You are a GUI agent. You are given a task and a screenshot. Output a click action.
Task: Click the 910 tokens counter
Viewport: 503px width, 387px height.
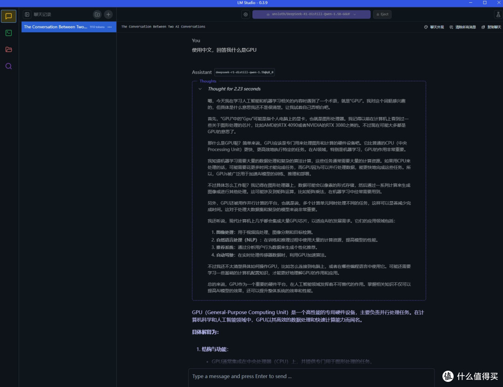(97, 27)
